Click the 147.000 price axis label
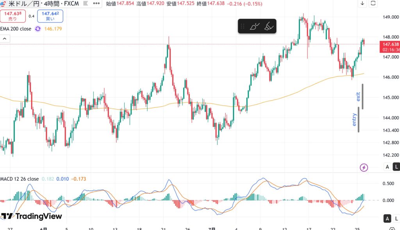 click(x=391, y=57)
